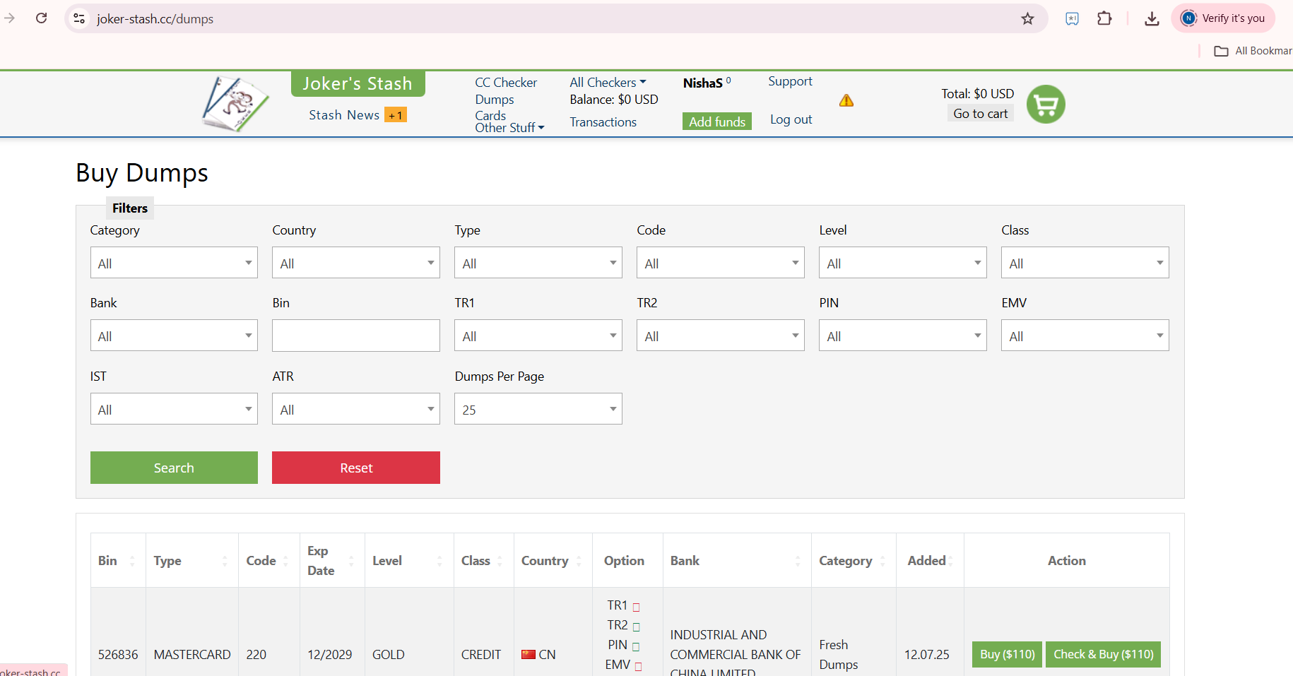Open the TR2 filter dropdown
This screenshot has width=1293, height=676.
coord(721,336)
